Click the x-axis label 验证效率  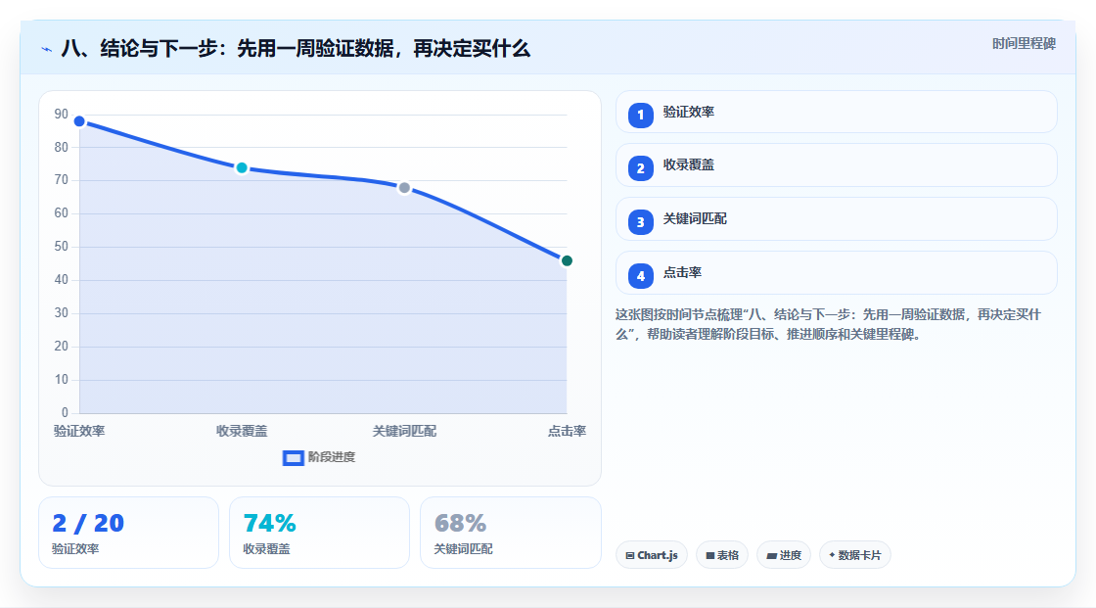pyautogui.click(x=79, y=431)
